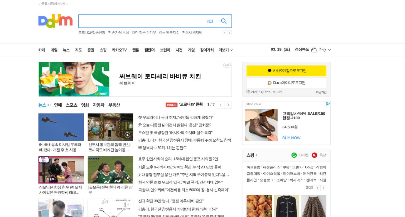The image size is (405, 217).
Task: Open the black jacket shopping thumbnail
Action: pos(286,206)
